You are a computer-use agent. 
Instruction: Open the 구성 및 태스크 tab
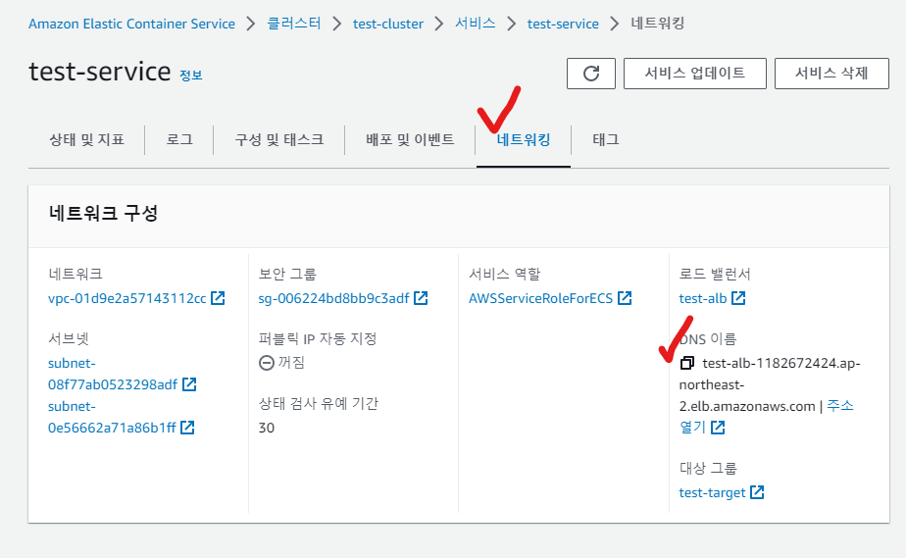[279, 140]
